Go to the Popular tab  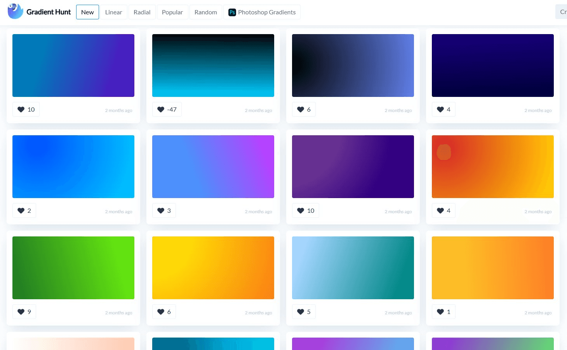(172, 12)
